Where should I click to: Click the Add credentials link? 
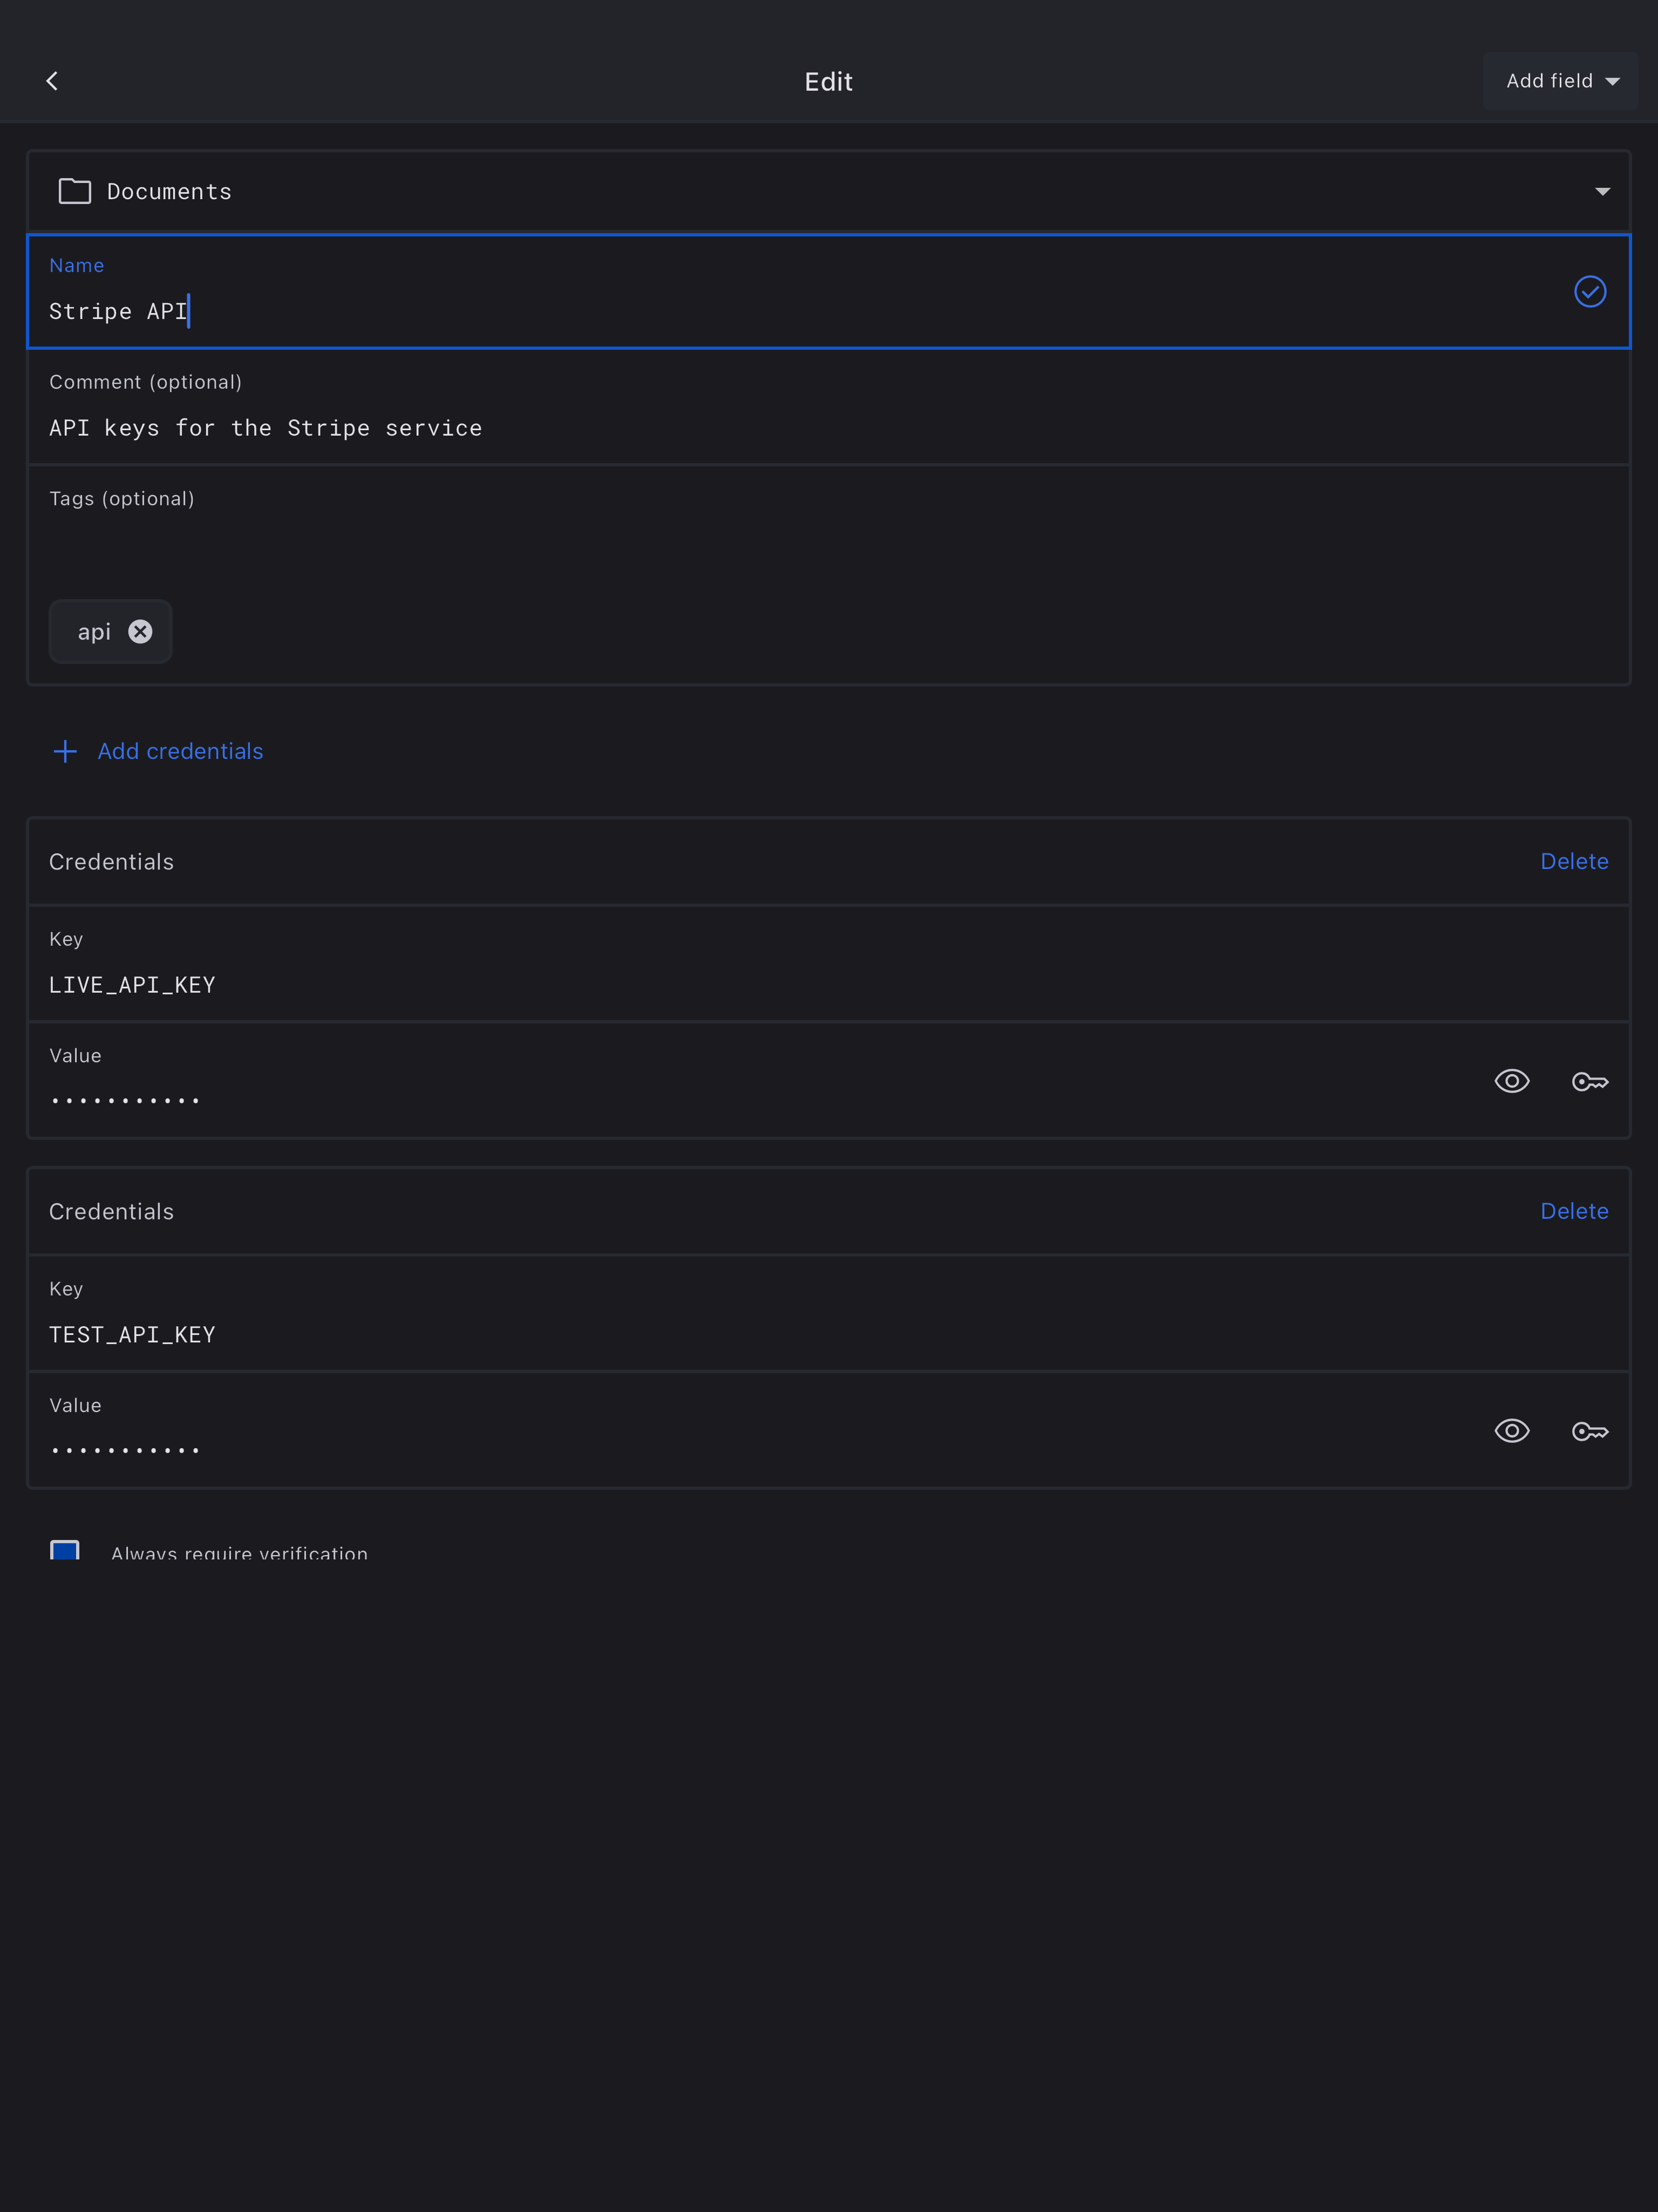(180, 751)
